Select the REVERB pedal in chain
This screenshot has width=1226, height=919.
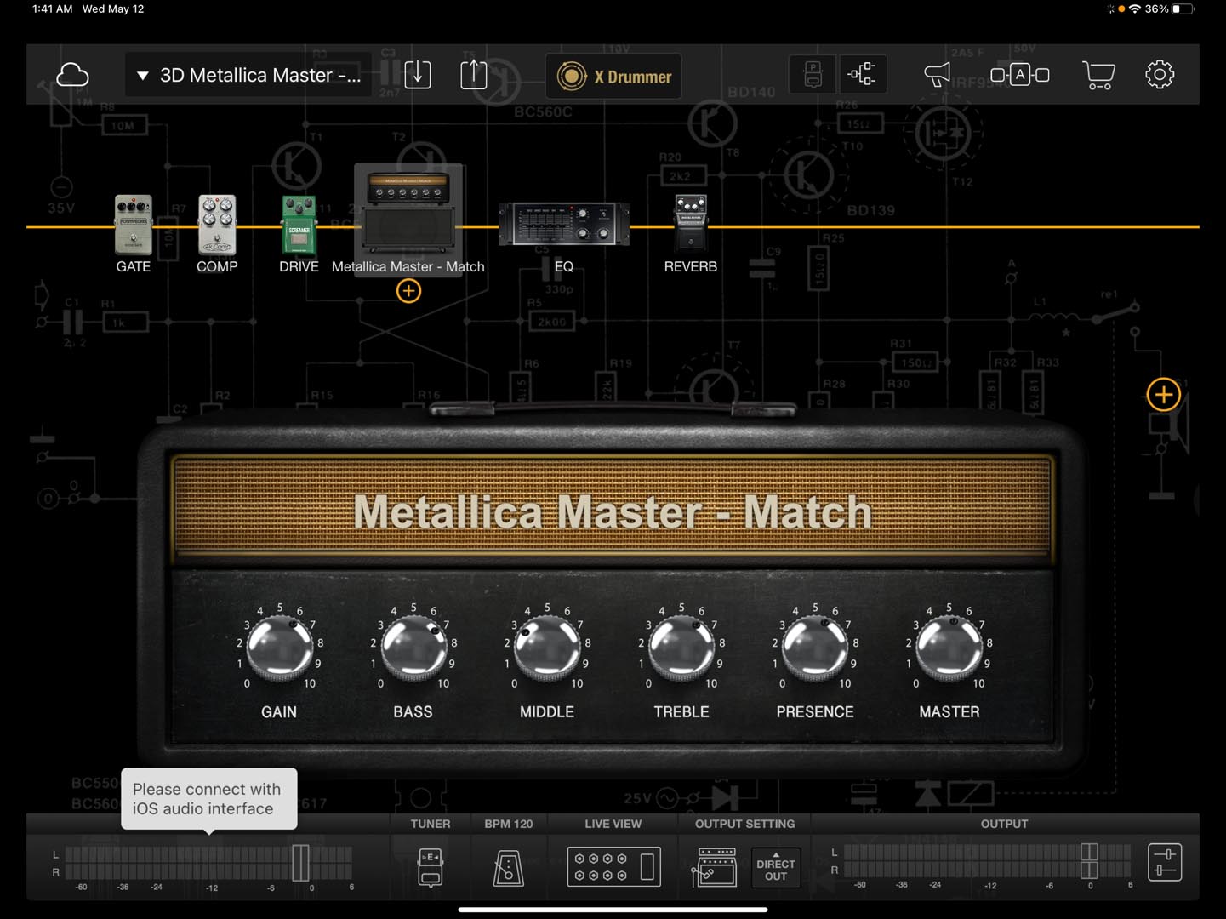(x=691, y=223)
